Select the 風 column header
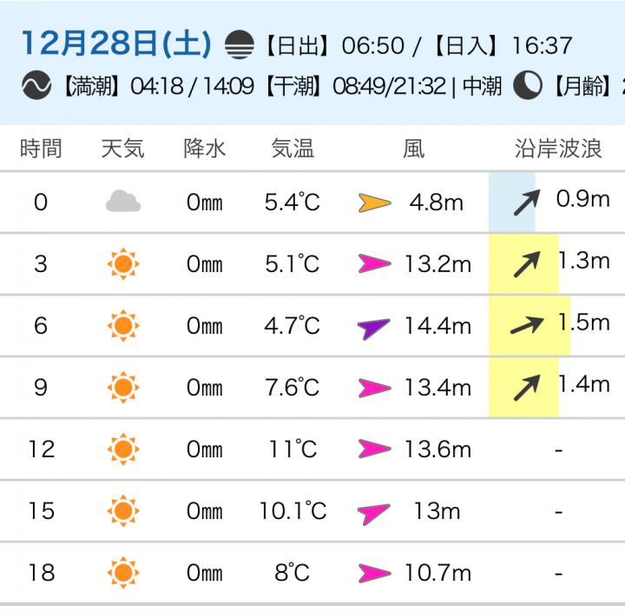625x612 pixels. click(x=413, y=149)
